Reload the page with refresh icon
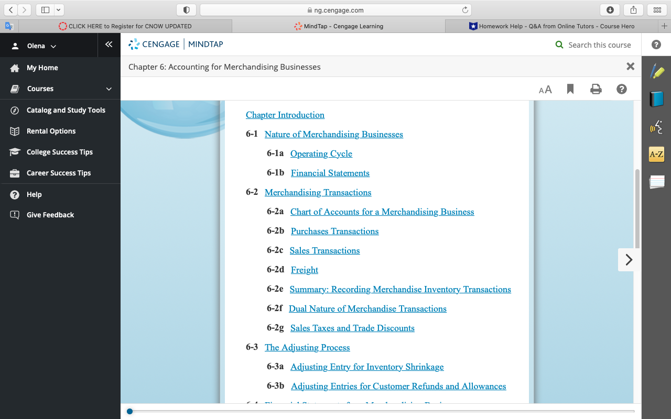Viewport: 671px width, 419px height. click(464, 10)
